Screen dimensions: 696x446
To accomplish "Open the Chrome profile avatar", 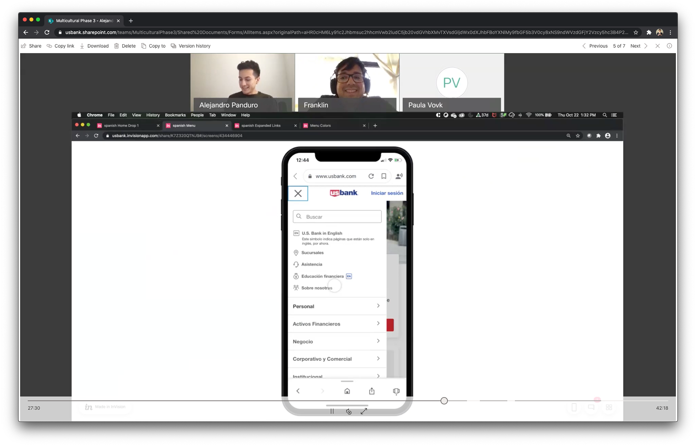I will tap(660, 32).
